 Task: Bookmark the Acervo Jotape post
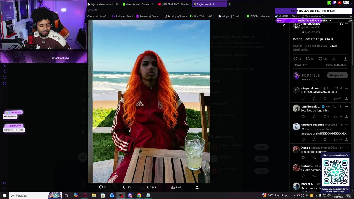click(x=333, y=59)
